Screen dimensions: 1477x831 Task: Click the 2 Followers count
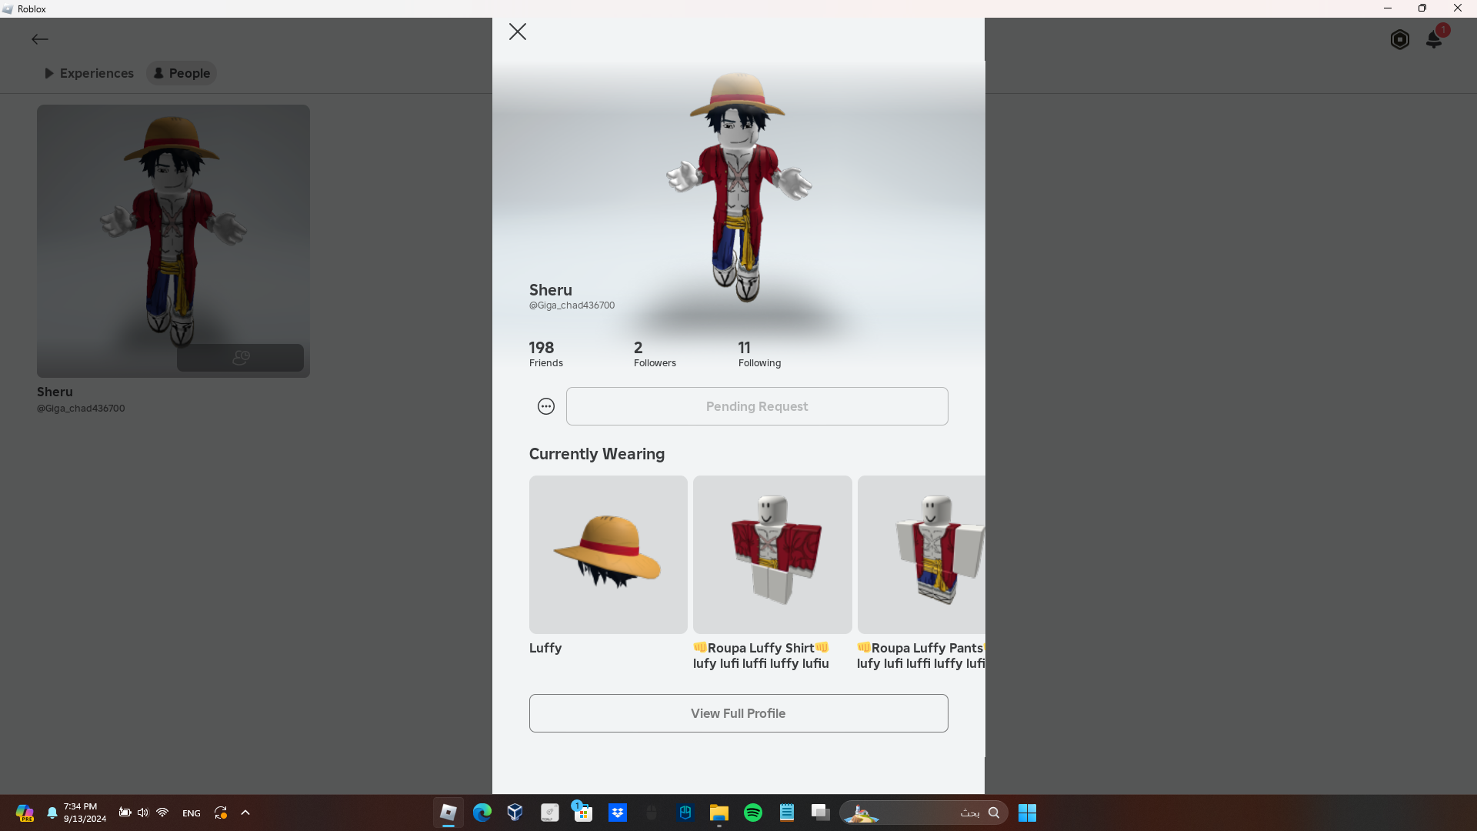pos(655,354)
